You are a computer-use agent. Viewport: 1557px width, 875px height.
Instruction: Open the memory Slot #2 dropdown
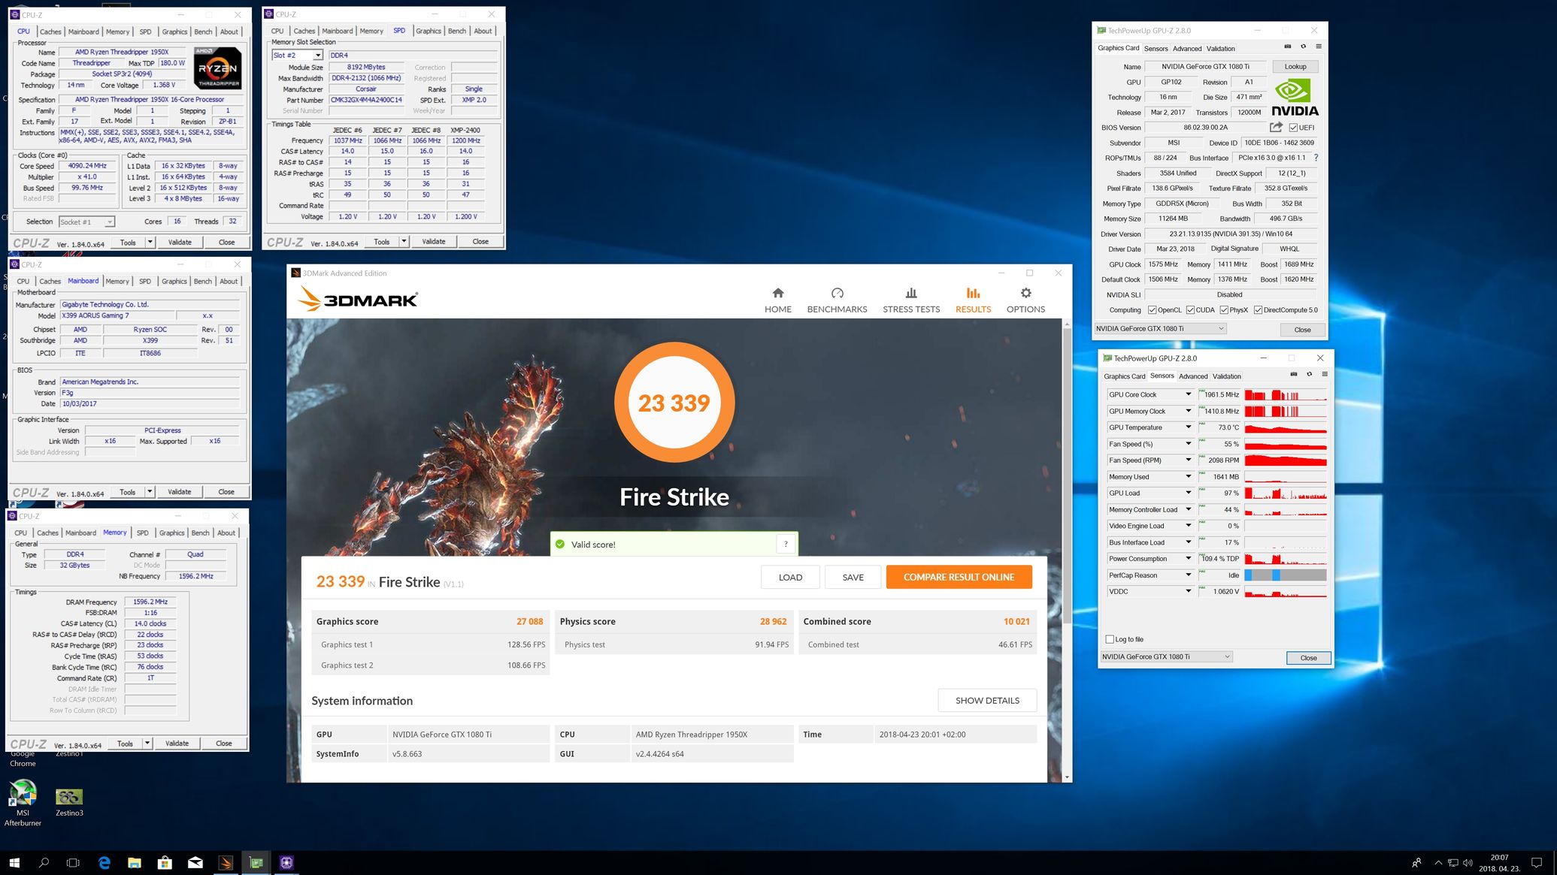[x=317, y=56]
